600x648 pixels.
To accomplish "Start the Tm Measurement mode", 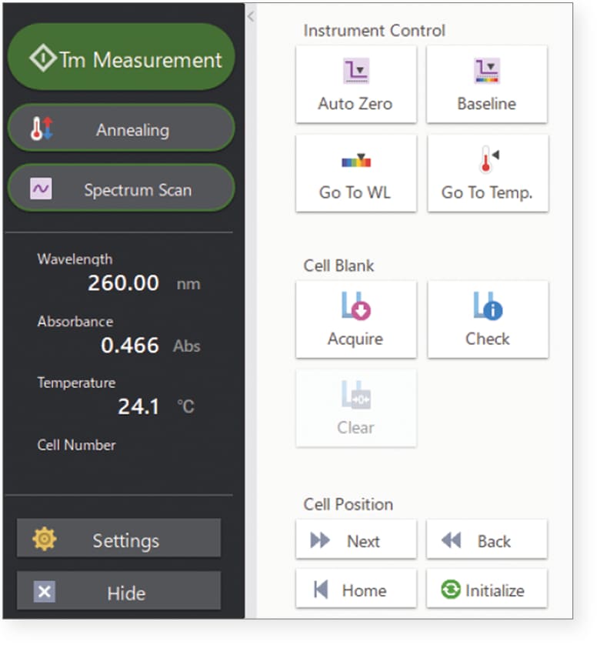I will coord(121,57).
